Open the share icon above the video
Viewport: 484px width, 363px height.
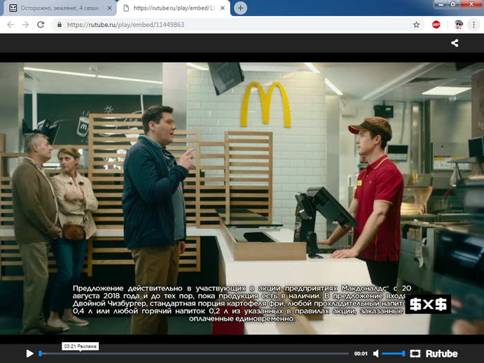click(455, 43)
